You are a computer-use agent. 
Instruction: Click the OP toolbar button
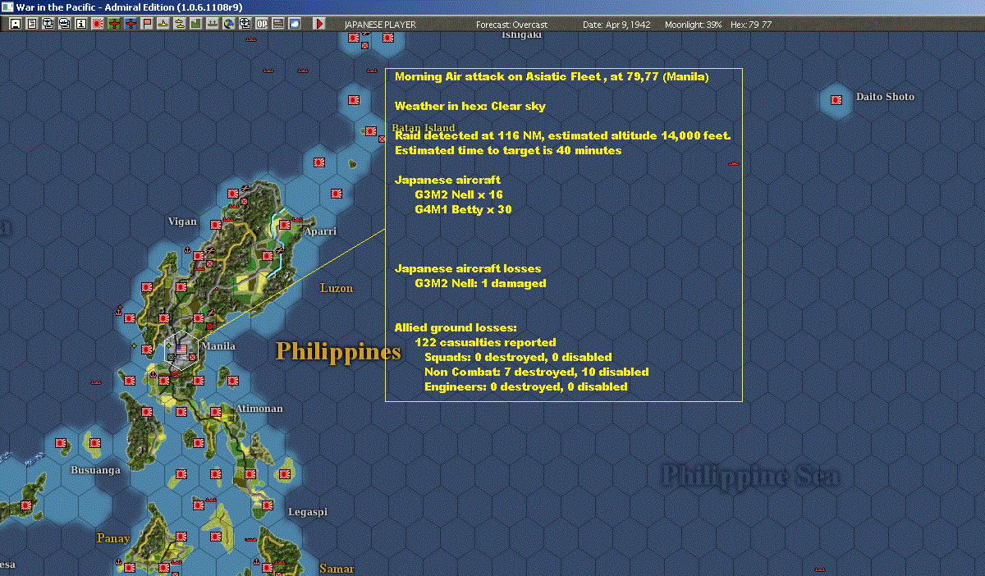(x=261, y=24)
